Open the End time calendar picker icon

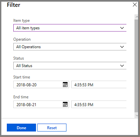point(65,104)
